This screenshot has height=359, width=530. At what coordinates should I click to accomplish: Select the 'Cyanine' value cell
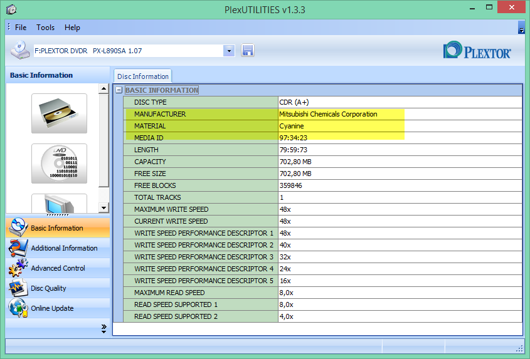pyautogui.click(x=400, y=126)
